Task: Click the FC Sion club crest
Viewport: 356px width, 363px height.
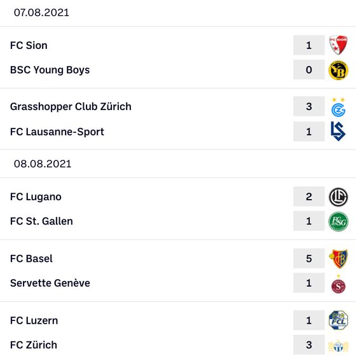Action: (338, 45)
